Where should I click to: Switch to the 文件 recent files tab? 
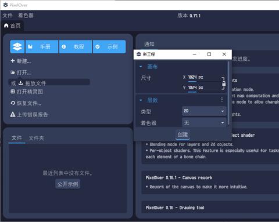point(17,138)
